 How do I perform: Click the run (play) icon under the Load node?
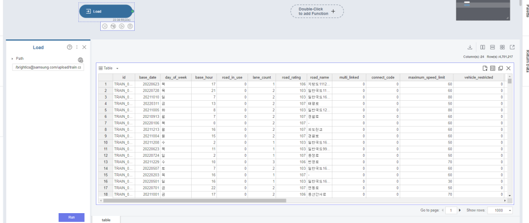pos(122,26)
